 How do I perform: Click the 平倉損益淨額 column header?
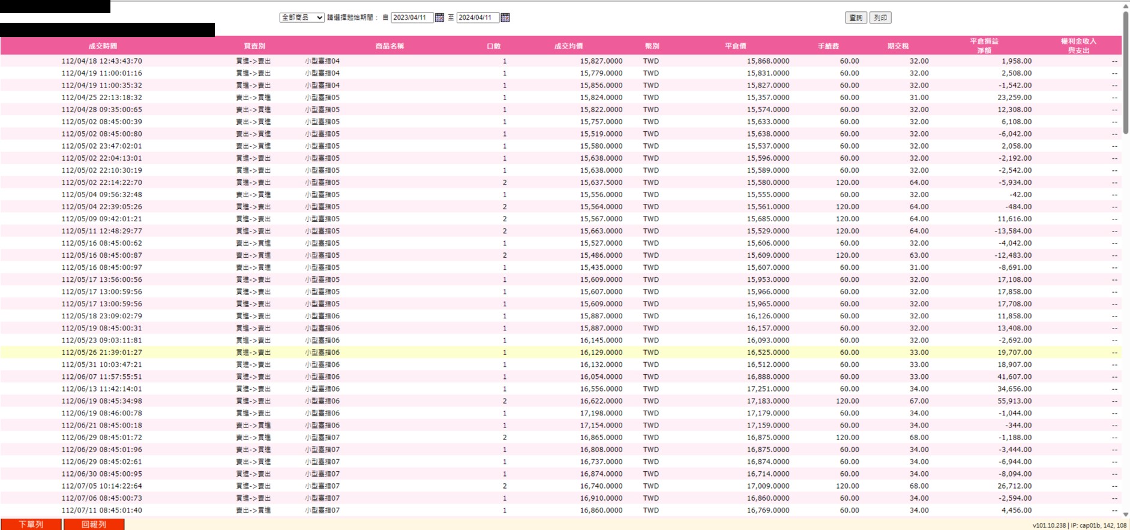tap(984, 46)
